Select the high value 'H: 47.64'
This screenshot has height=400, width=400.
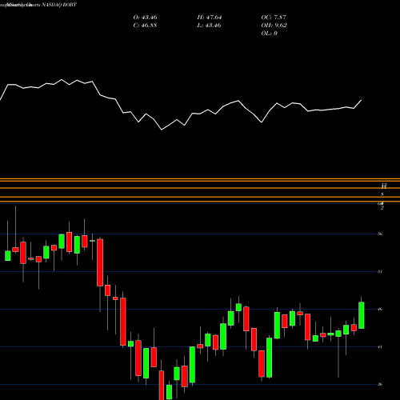[x=210, y=18]
